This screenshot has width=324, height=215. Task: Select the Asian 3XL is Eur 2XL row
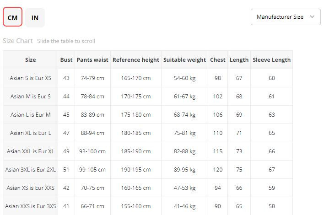pos(31,170)
